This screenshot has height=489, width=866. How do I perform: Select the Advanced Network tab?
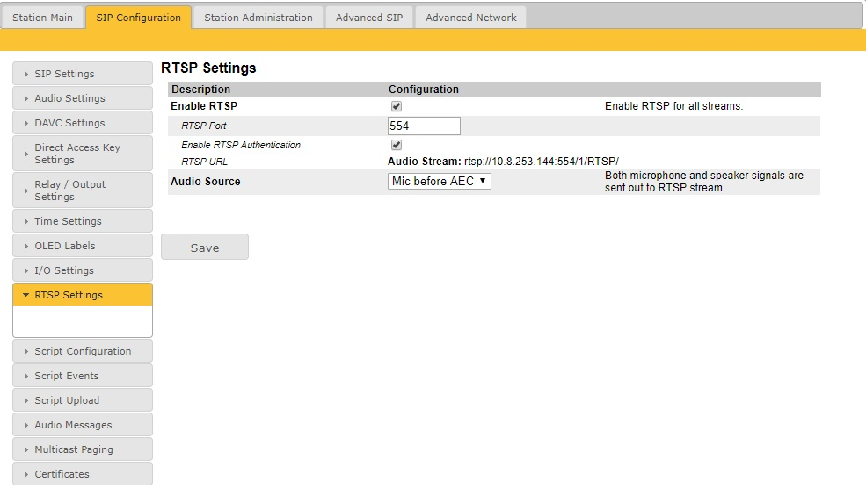click(470, 18)
